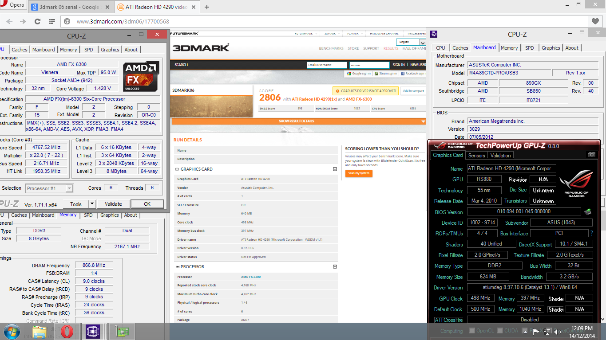Open Bus Interface question mark help

[x=591, y=233]
